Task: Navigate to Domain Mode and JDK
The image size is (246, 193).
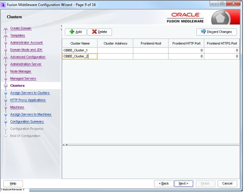Action: (x=26, y=50)
